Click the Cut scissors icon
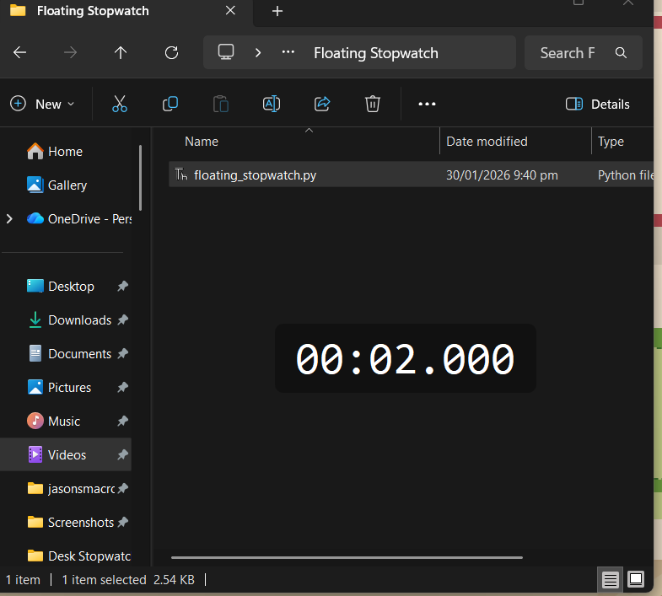The width and height of the screenshot is (662, 596). 119,104
